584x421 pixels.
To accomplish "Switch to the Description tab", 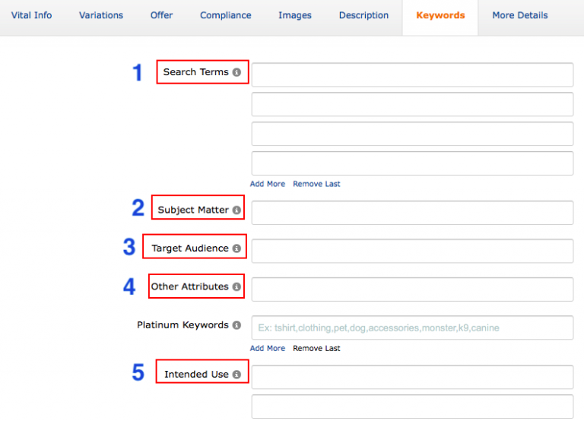I will point(364,15).
